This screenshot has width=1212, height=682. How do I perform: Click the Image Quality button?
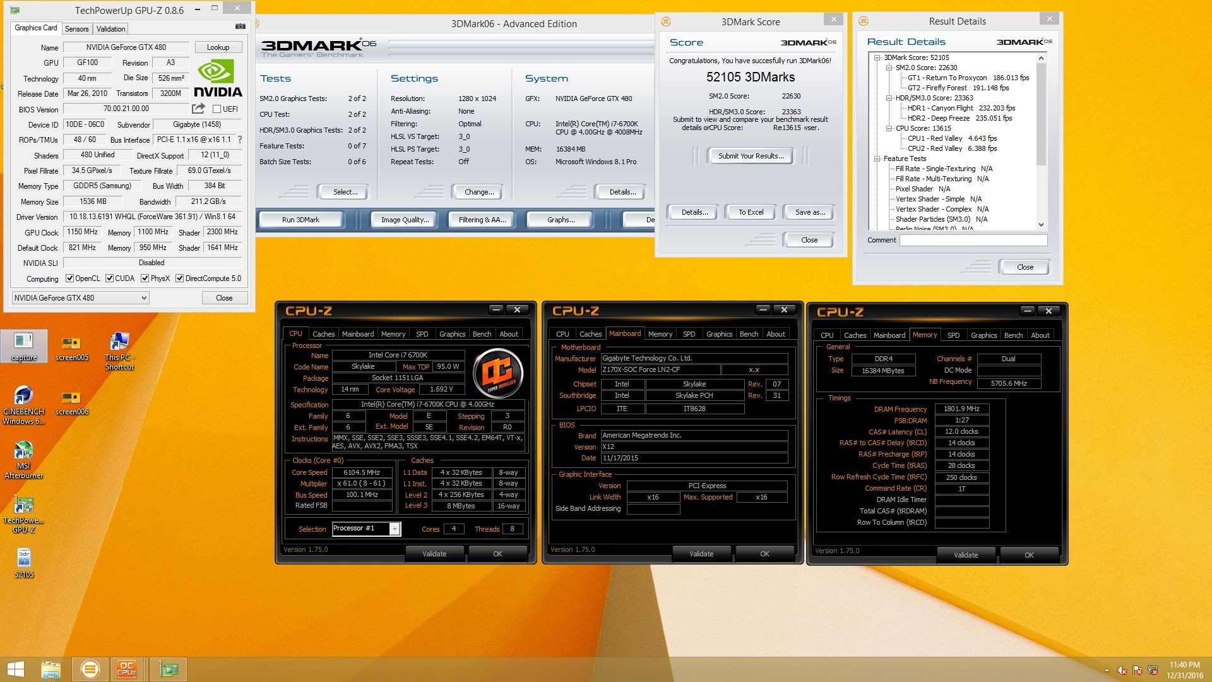pos(405,220)
